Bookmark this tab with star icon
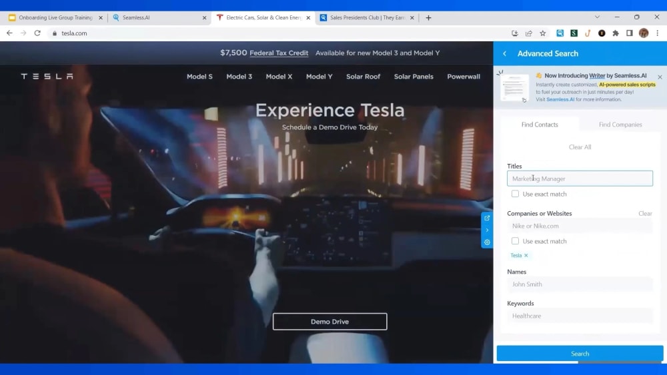This screenshot has height=375, width=667. [543, 33]
